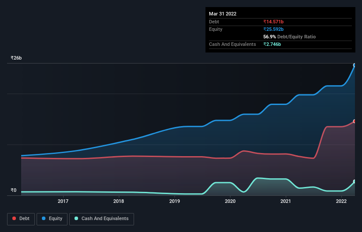This screenshot has height=232, width=362.
Task: Click the Debt row label in tooltip
Action: pos(214,22)
